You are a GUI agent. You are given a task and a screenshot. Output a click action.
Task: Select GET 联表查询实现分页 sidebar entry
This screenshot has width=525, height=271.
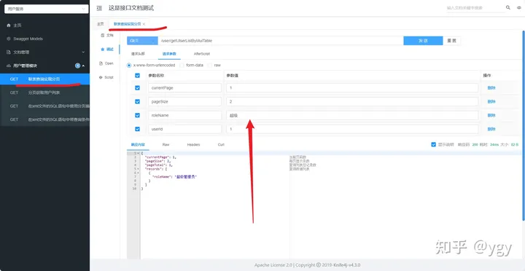[x=45, y=79]
